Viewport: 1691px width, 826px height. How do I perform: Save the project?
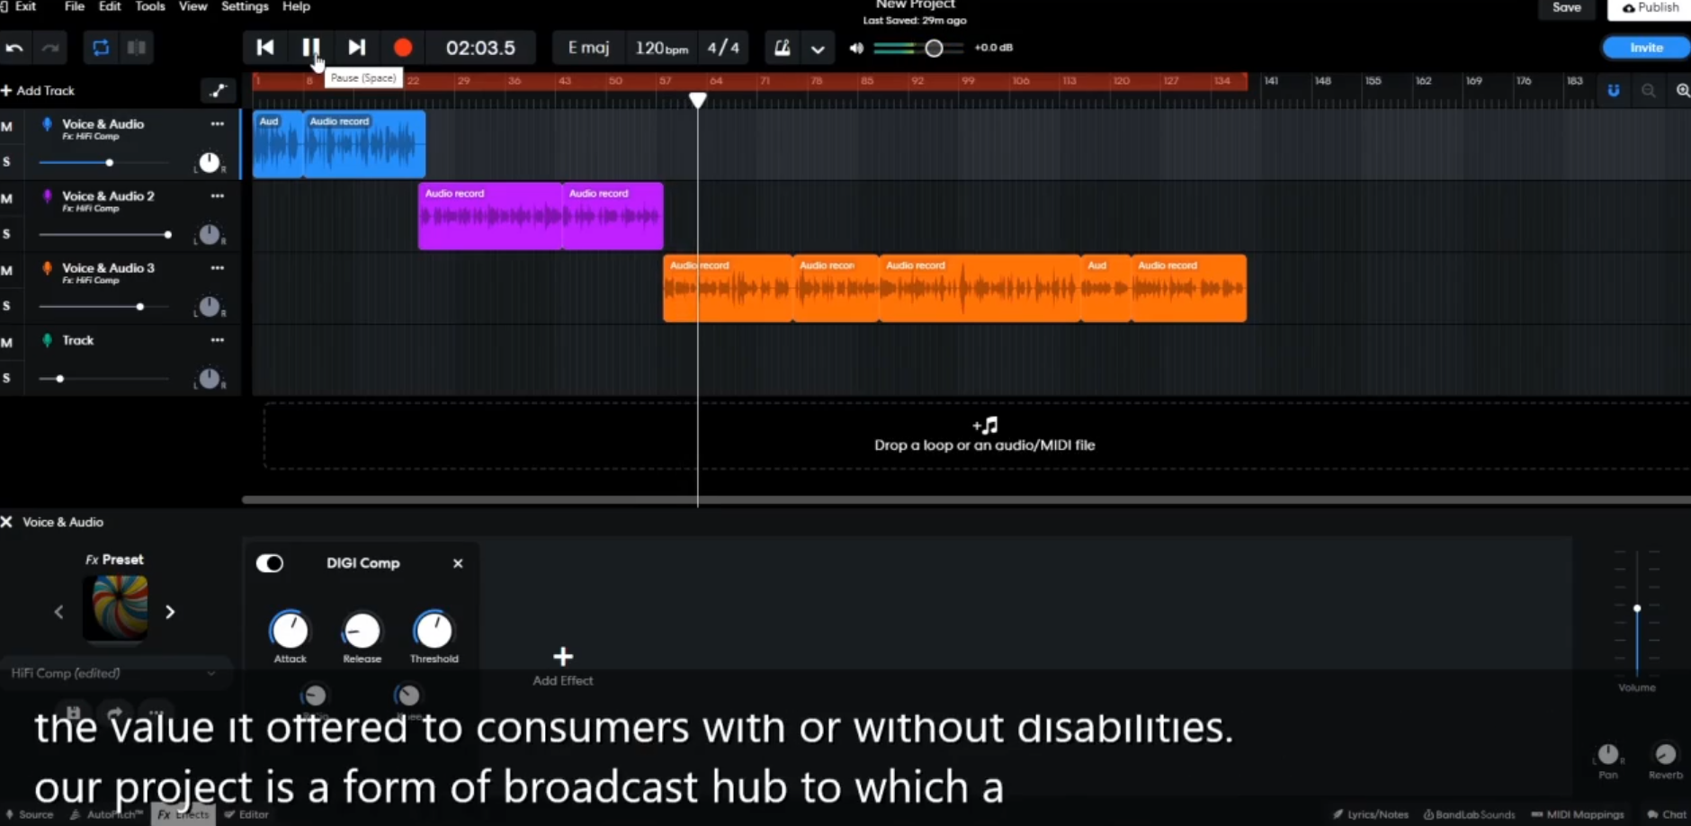pyautogui.click(x=1567, y=7)
